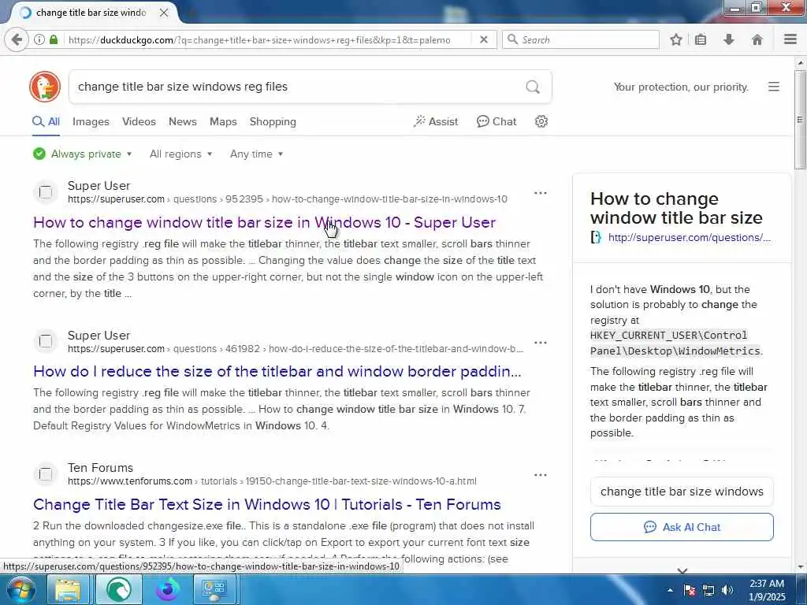
Task: Open the browser hamburger menu
Action: [x=790, y=39]
